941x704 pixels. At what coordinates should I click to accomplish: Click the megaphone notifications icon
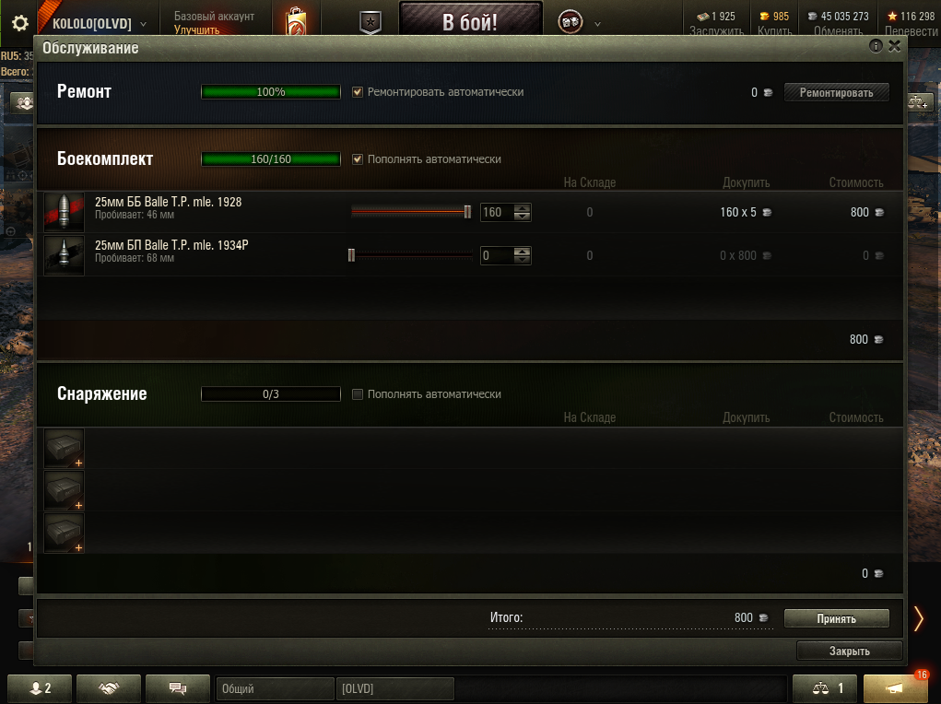coord(895,687)
